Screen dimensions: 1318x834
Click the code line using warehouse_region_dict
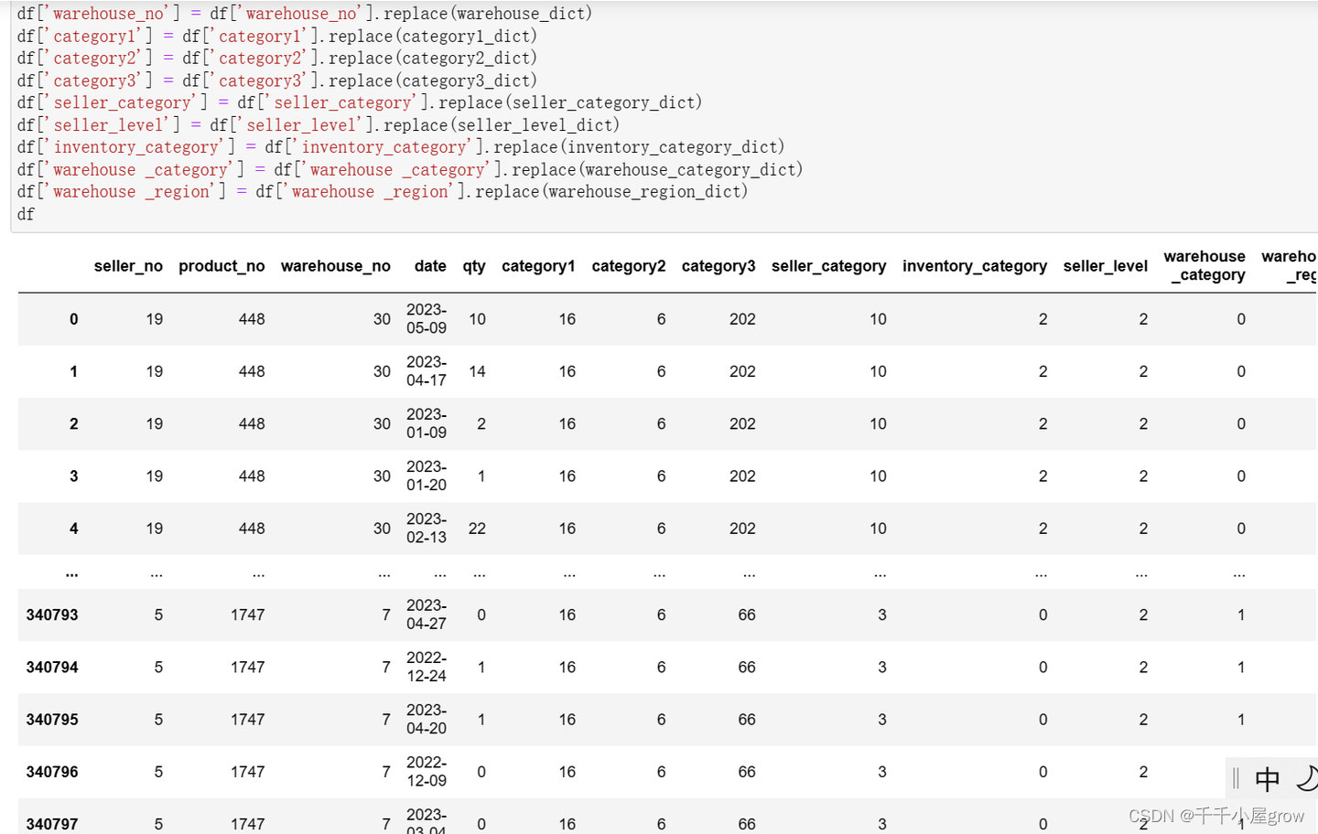point(383,191)
